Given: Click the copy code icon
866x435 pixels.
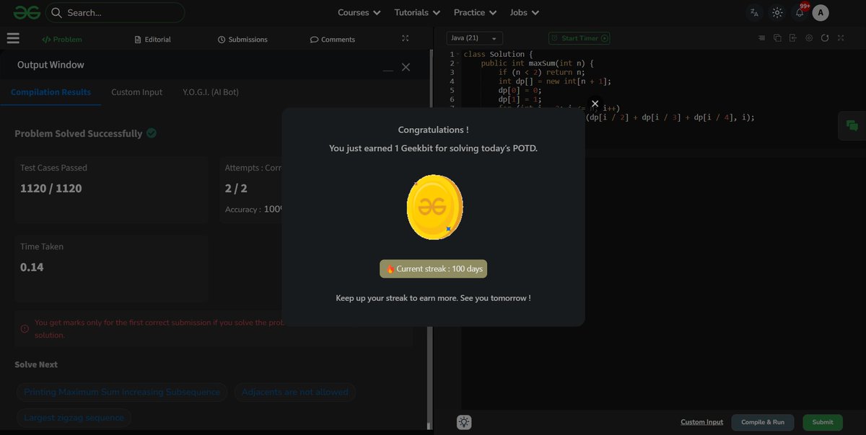Looking at the screenshot, I should 777,38.
